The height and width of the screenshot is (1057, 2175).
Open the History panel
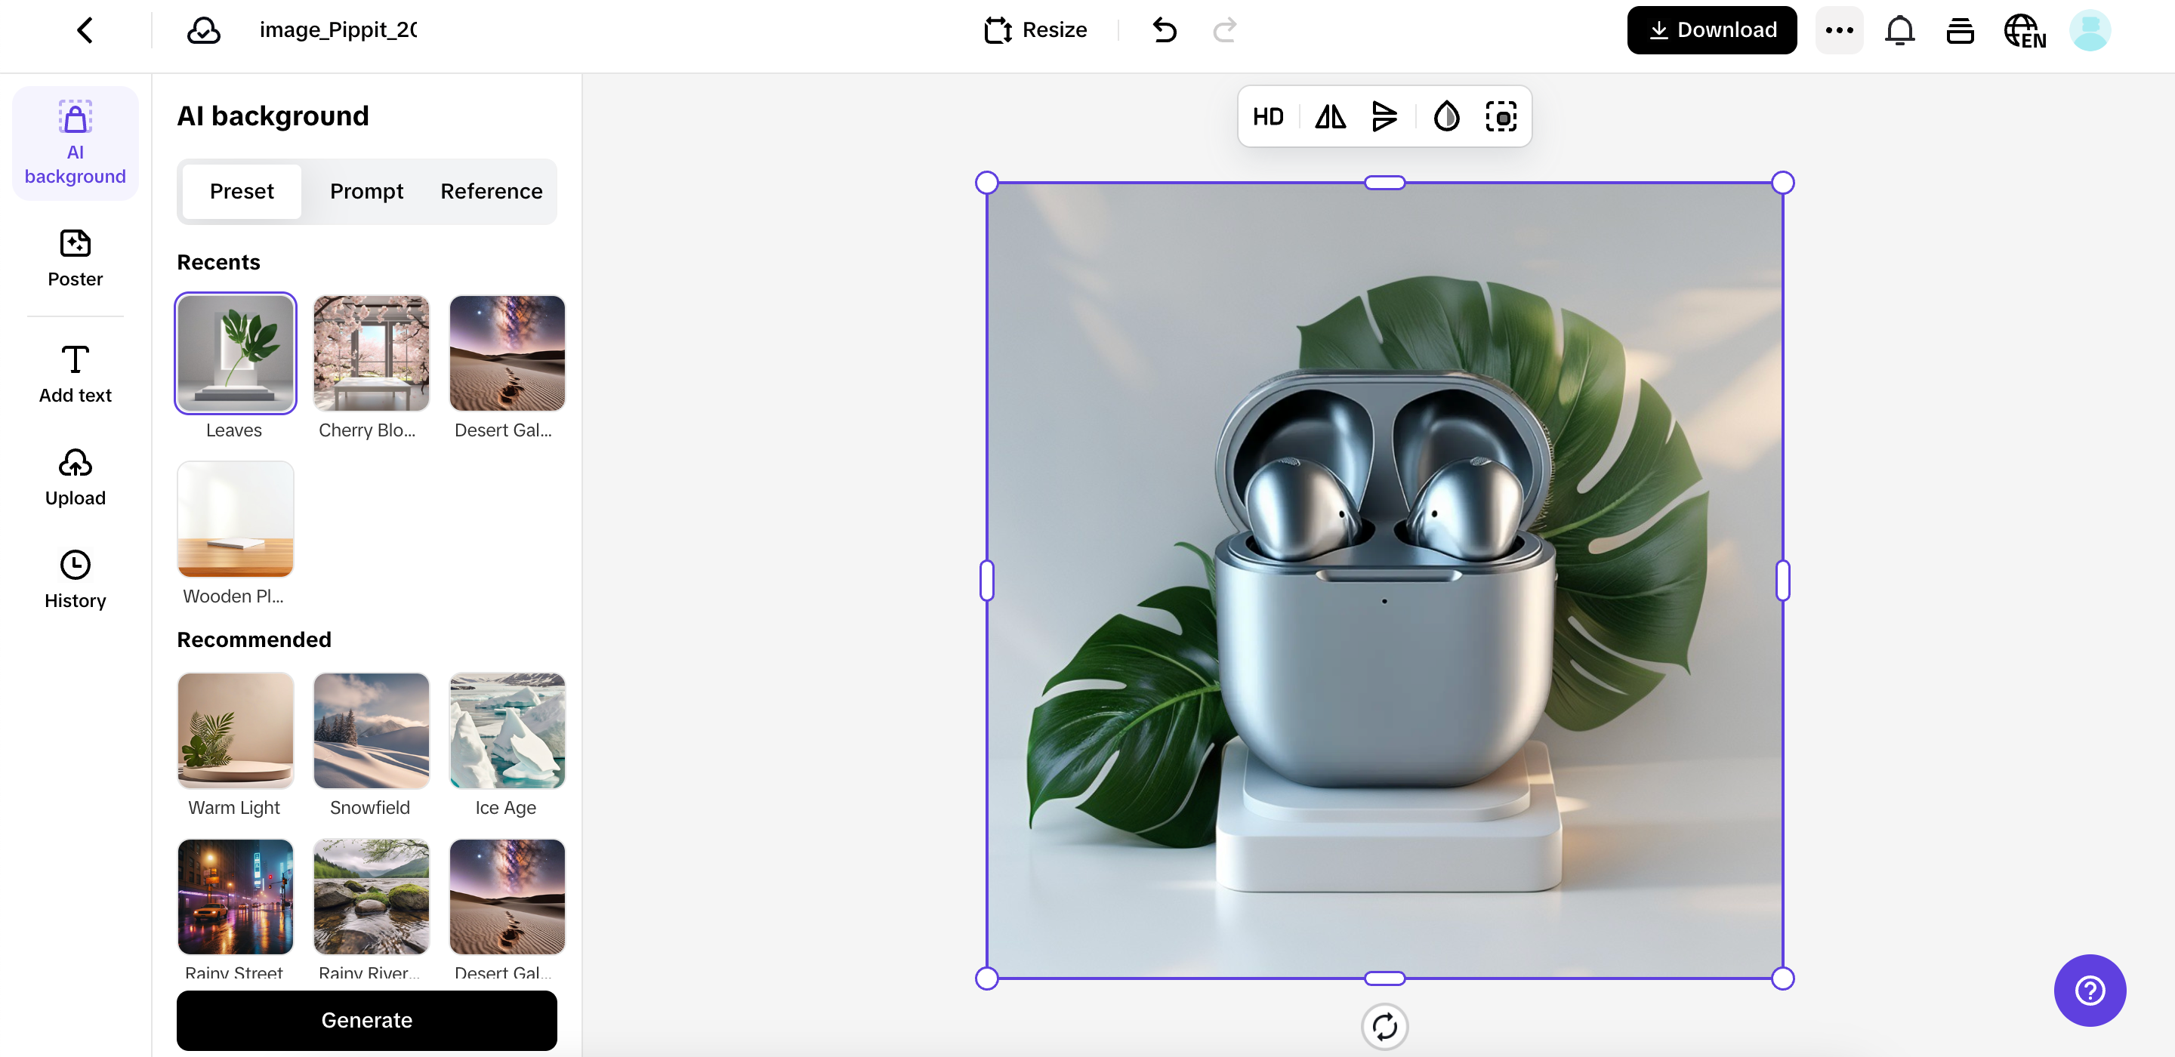click(x=74, y=578)
